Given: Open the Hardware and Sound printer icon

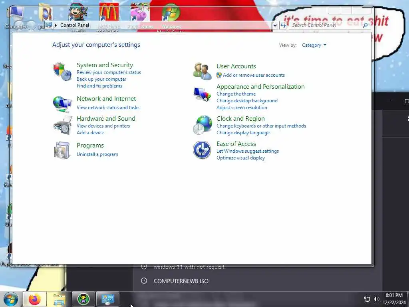Looking at the screenshot, I should (x=63, y=125).
